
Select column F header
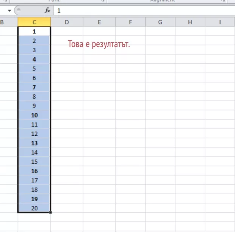[130, 22]
